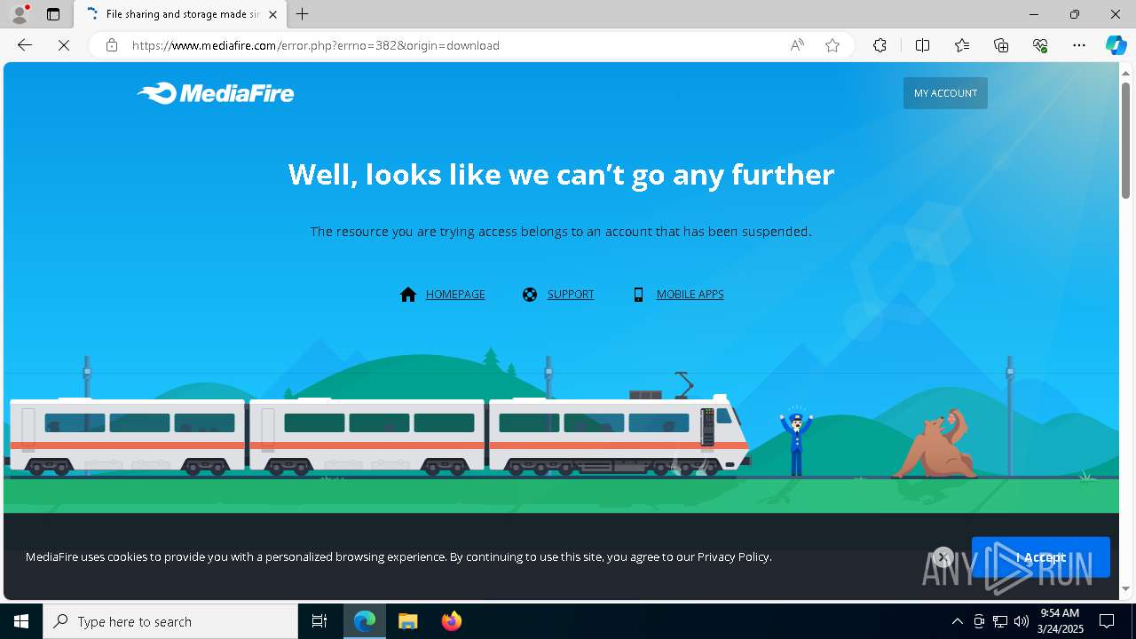This screenshot has width=1136, height=639.
Task: Show hidden system tray icons
Action: (957, 621)
